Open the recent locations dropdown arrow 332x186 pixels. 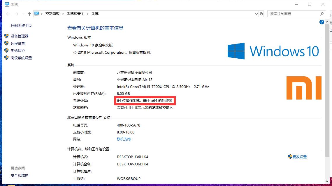tap(23, 14)
